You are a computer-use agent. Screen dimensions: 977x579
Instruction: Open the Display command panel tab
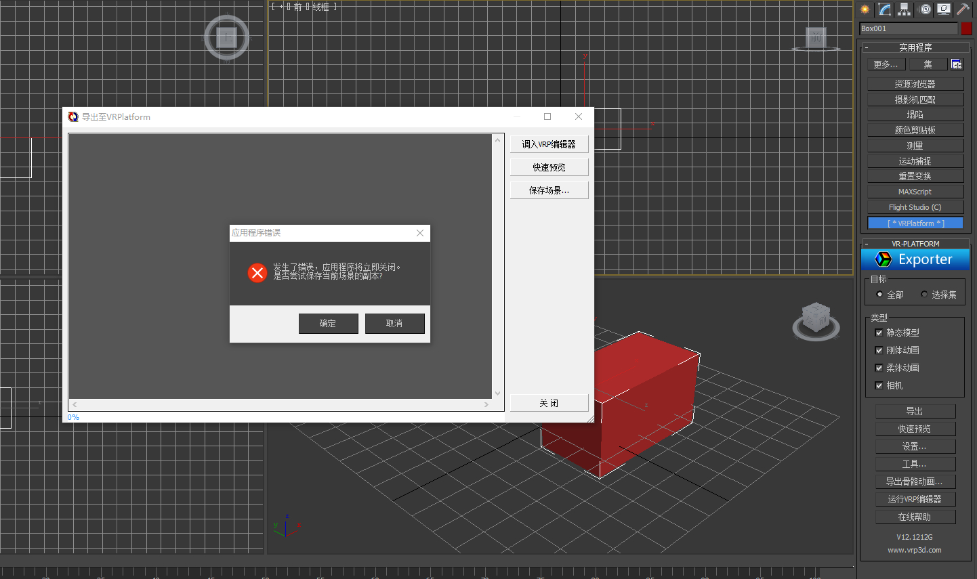pos(944,9)
